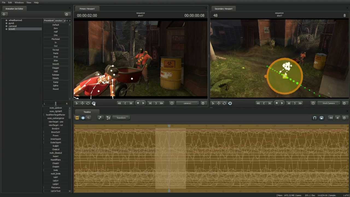This screenshot has height=197, width=350.
Task: Activate the rotate manipulator in Primary Viewport
Action: coord(88,103)
